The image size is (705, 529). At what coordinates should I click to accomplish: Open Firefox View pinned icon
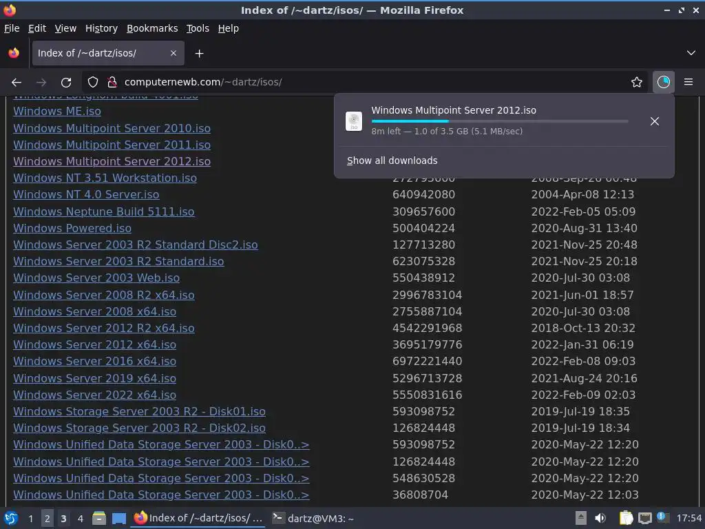14,53
